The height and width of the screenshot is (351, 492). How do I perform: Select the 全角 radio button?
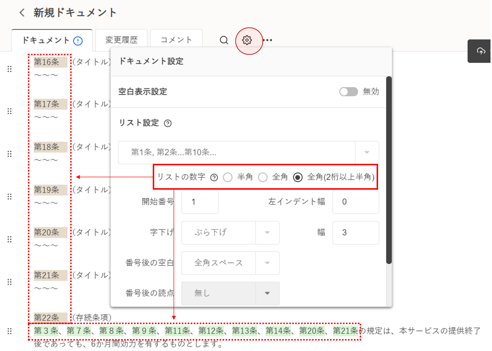pos(263,177)
